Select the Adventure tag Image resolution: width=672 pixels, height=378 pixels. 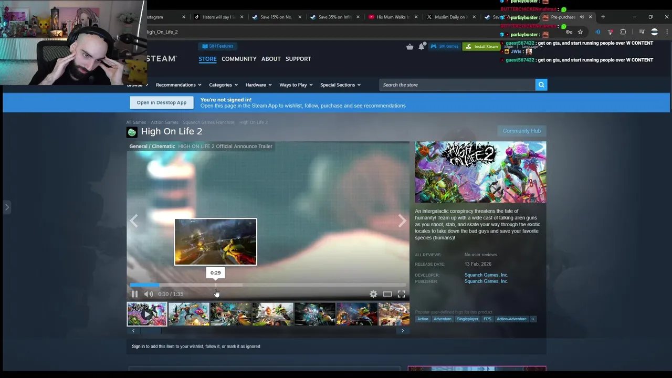coord(443,319)
